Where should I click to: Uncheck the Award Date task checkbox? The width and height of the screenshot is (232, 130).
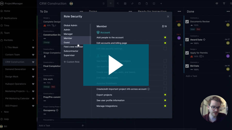(x=187, y=40)
